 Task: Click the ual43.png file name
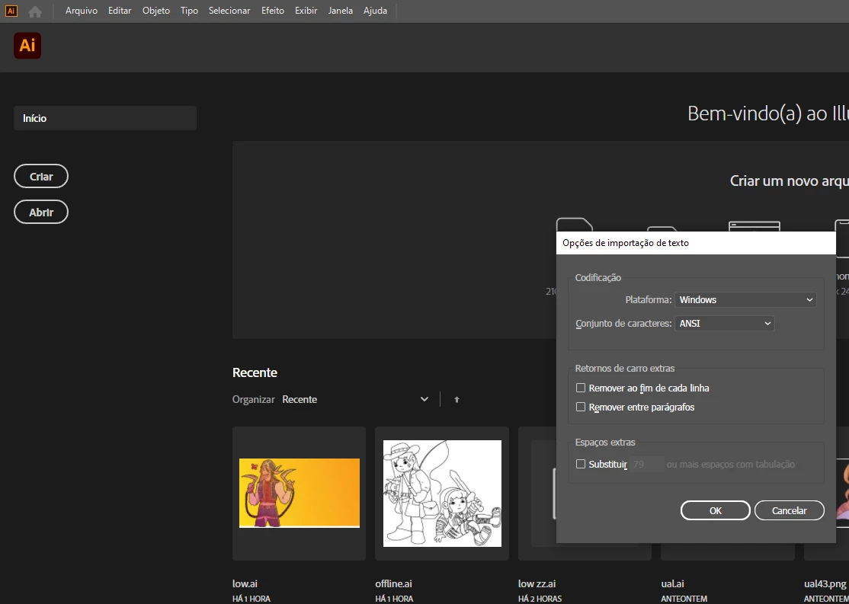(825, 584)
